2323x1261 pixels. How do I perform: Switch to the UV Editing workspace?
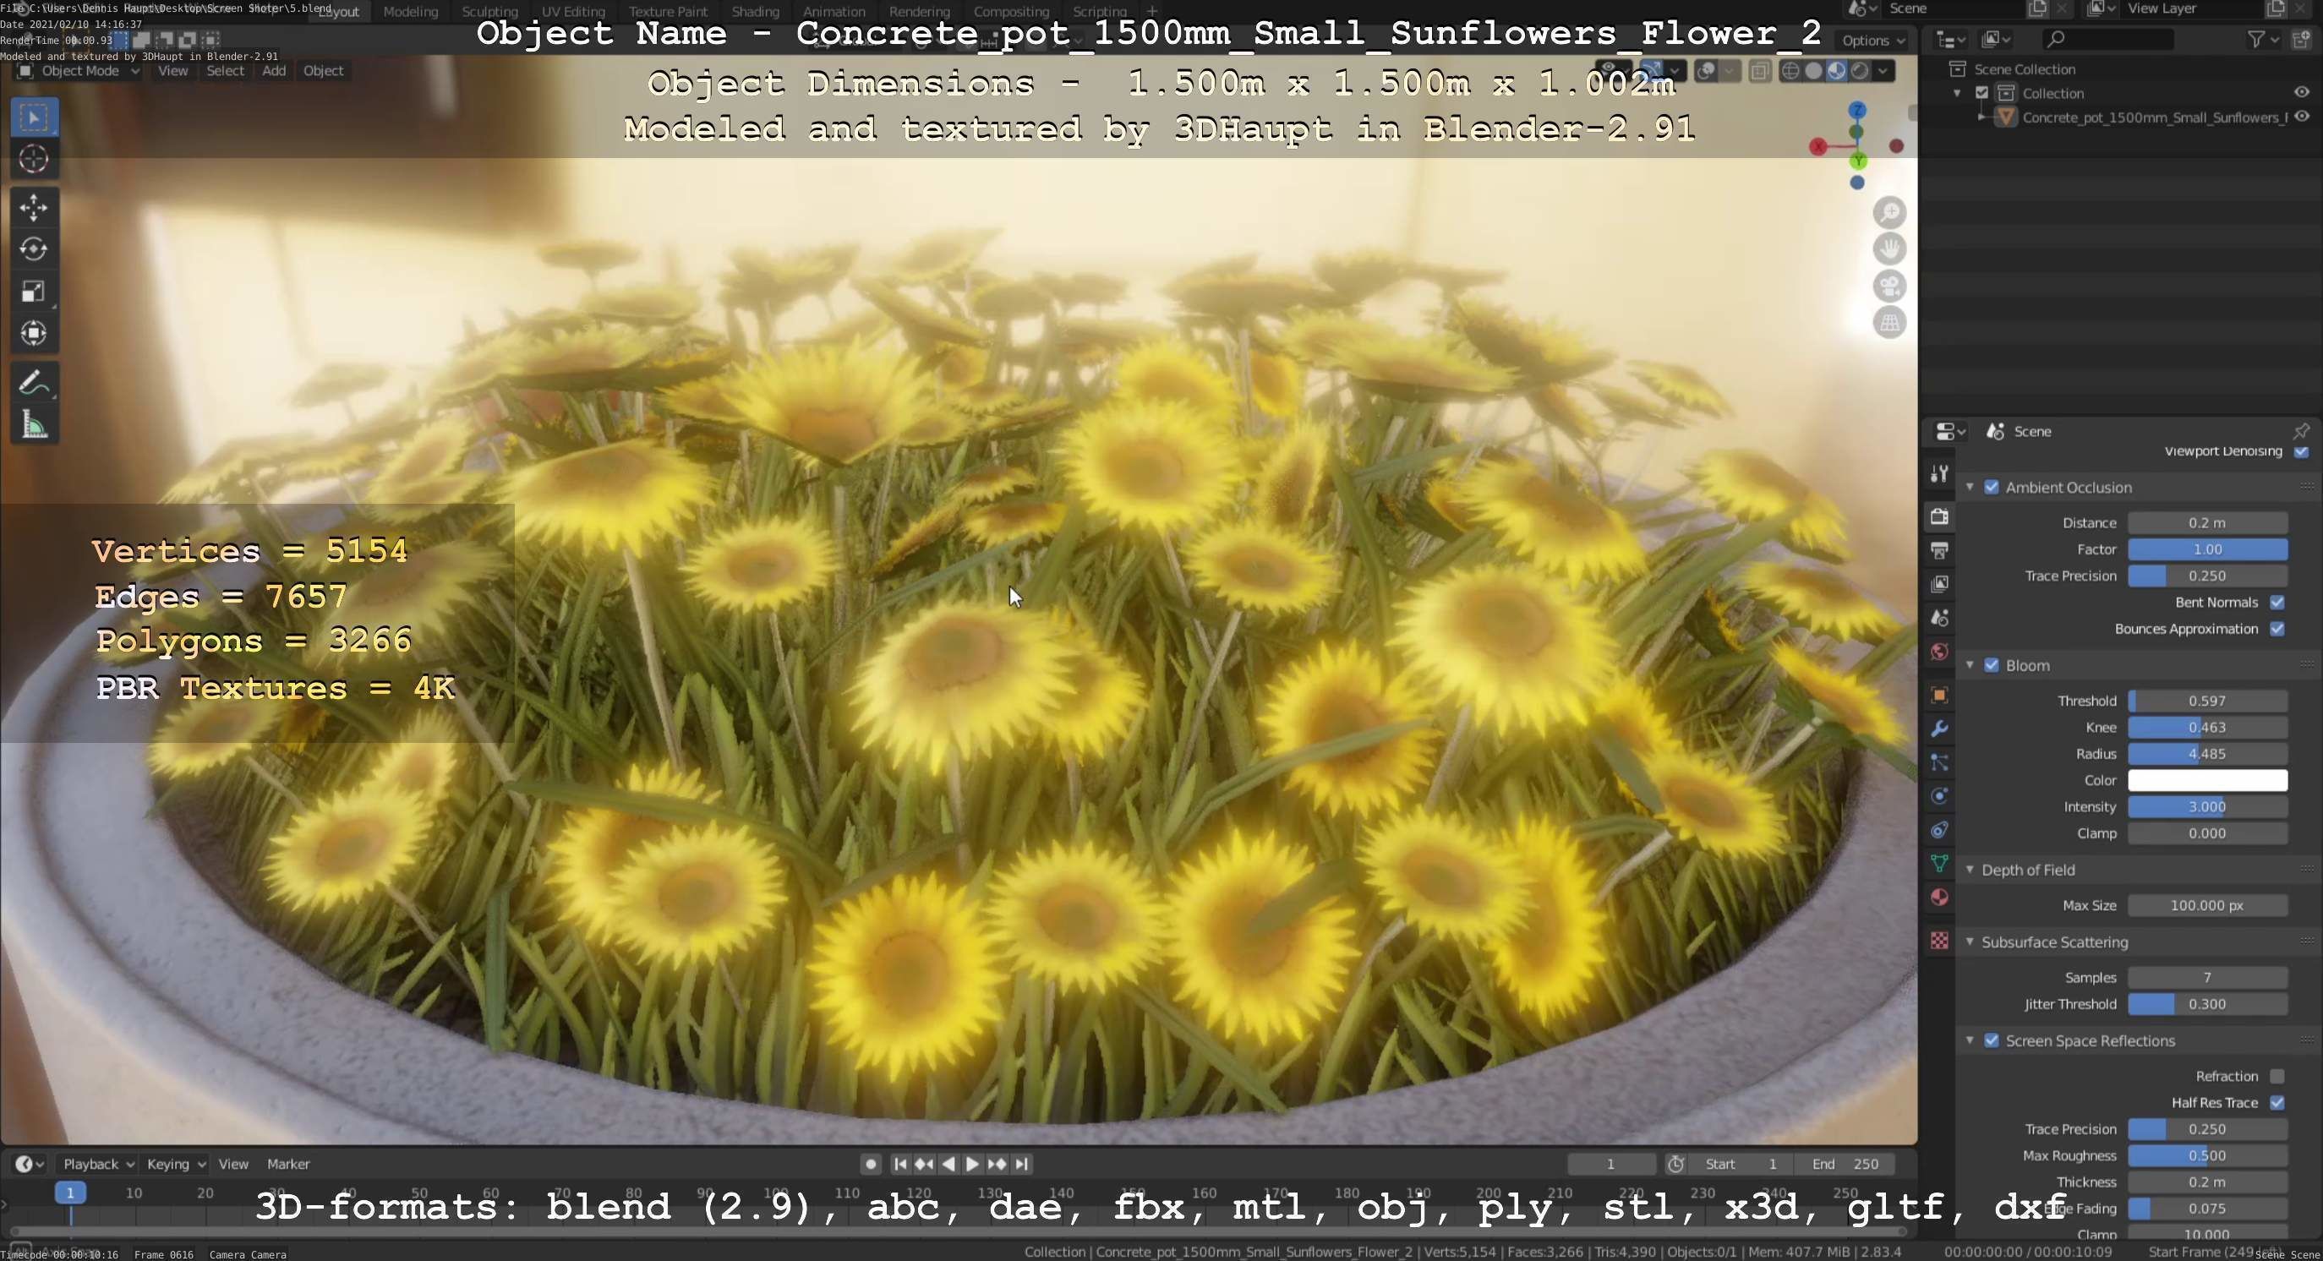click(x=572, y=12)
